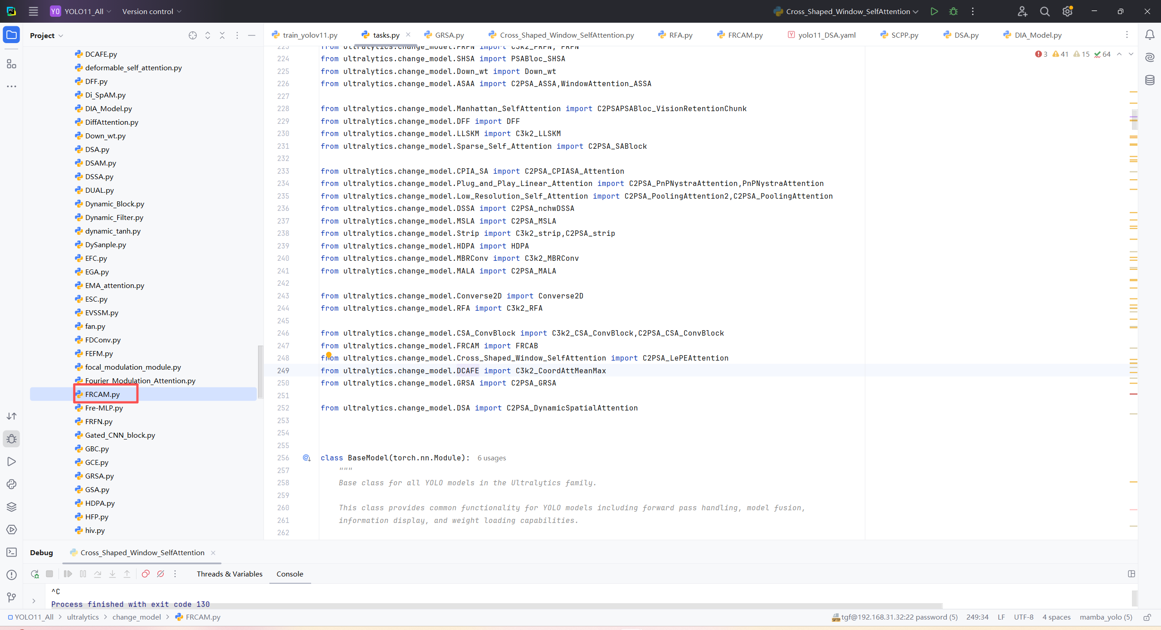Open the Structure tool window icon

(11, 64)
